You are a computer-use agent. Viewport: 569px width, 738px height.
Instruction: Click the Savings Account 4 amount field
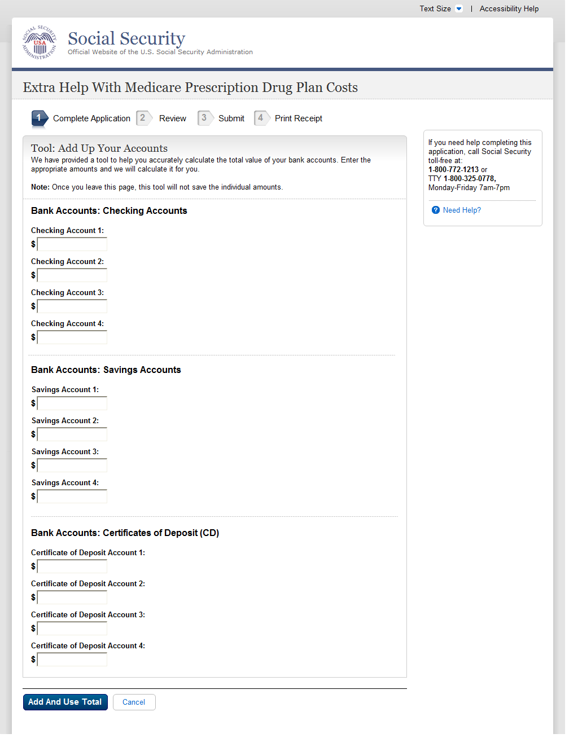pos(72,497)
